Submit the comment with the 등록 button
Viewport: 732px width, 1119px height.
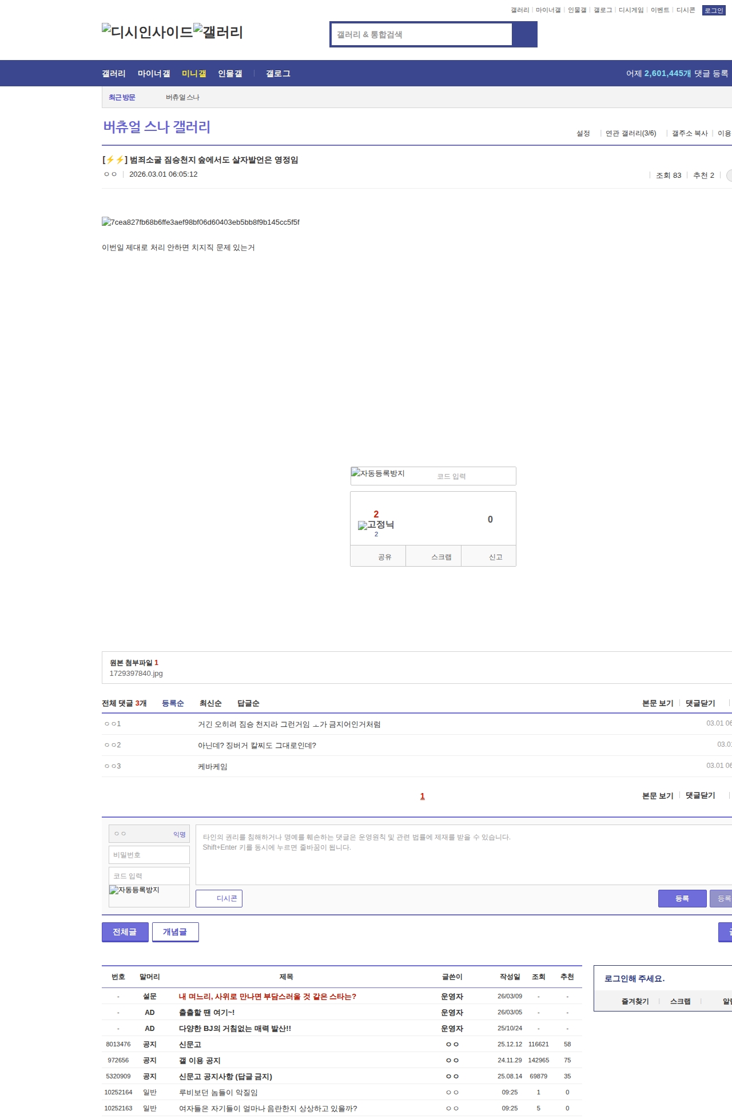(x=682, y=898)
